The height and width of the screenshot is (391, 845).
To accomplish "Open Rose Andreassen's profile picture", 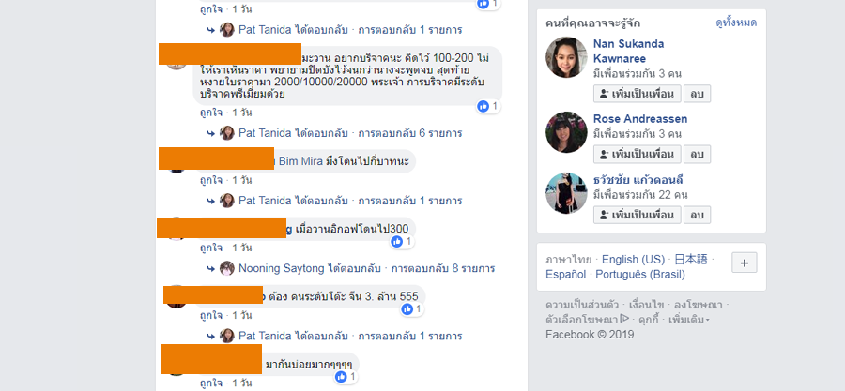I will [566, 132].
